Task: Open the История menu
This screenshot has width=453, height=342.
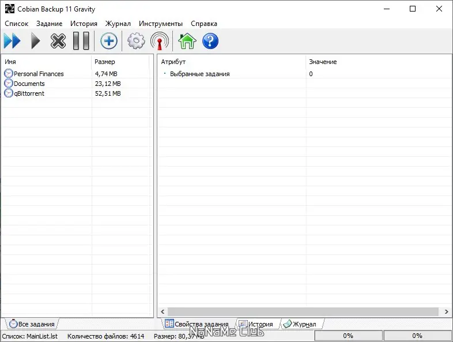Action: pyautogui.click(x=84, y=24)
